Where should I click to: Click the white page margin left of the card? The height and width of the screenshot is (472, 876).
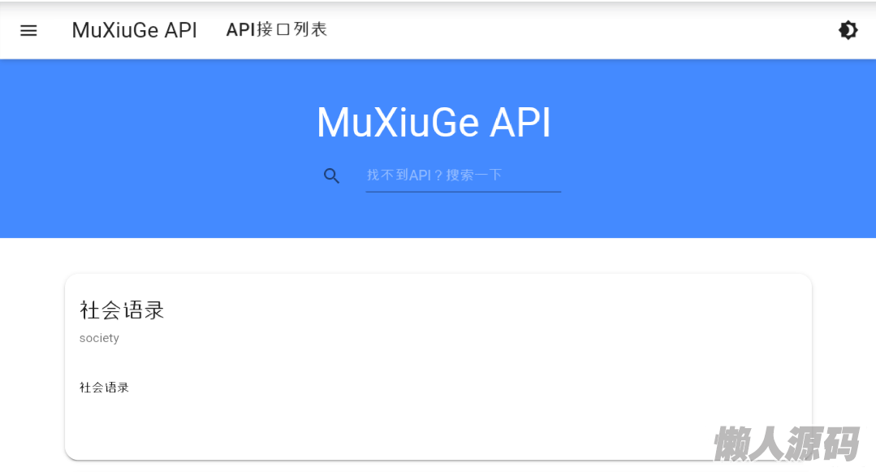click(x=32, y=366)
